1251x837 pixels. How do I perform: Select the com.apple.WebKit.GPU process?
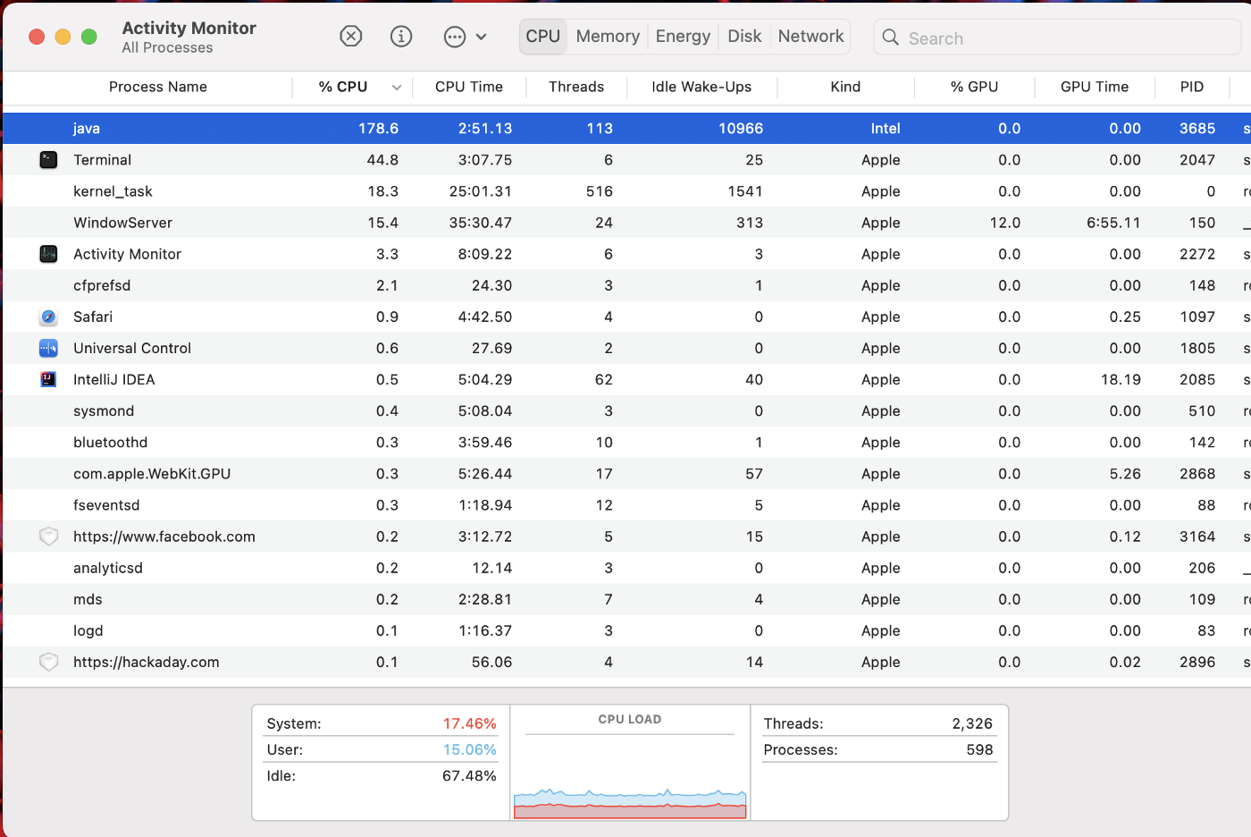tap(152, 473)
